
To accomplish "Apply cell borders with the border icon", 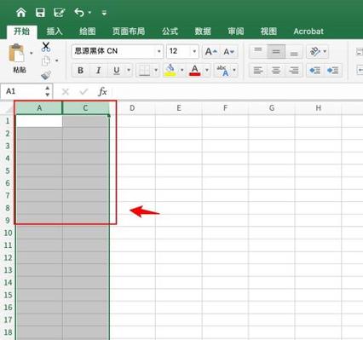I will [x=144, y=70].
